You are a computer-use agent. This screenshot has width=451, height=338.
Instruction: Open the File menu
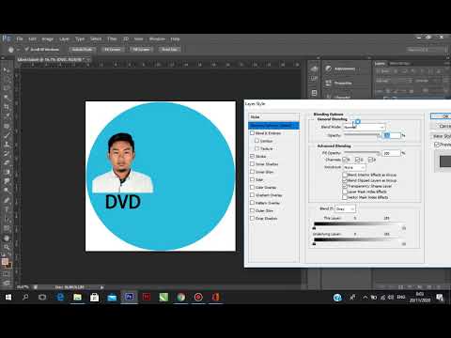point(20,38)
